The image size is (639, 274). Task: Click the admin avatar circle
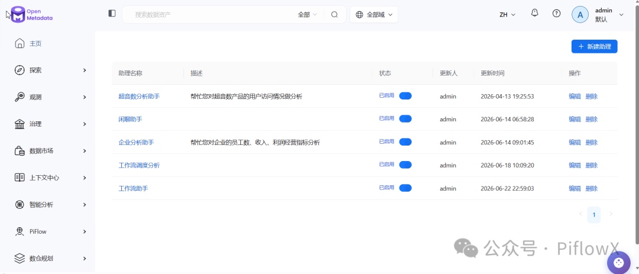click(580, 15)
